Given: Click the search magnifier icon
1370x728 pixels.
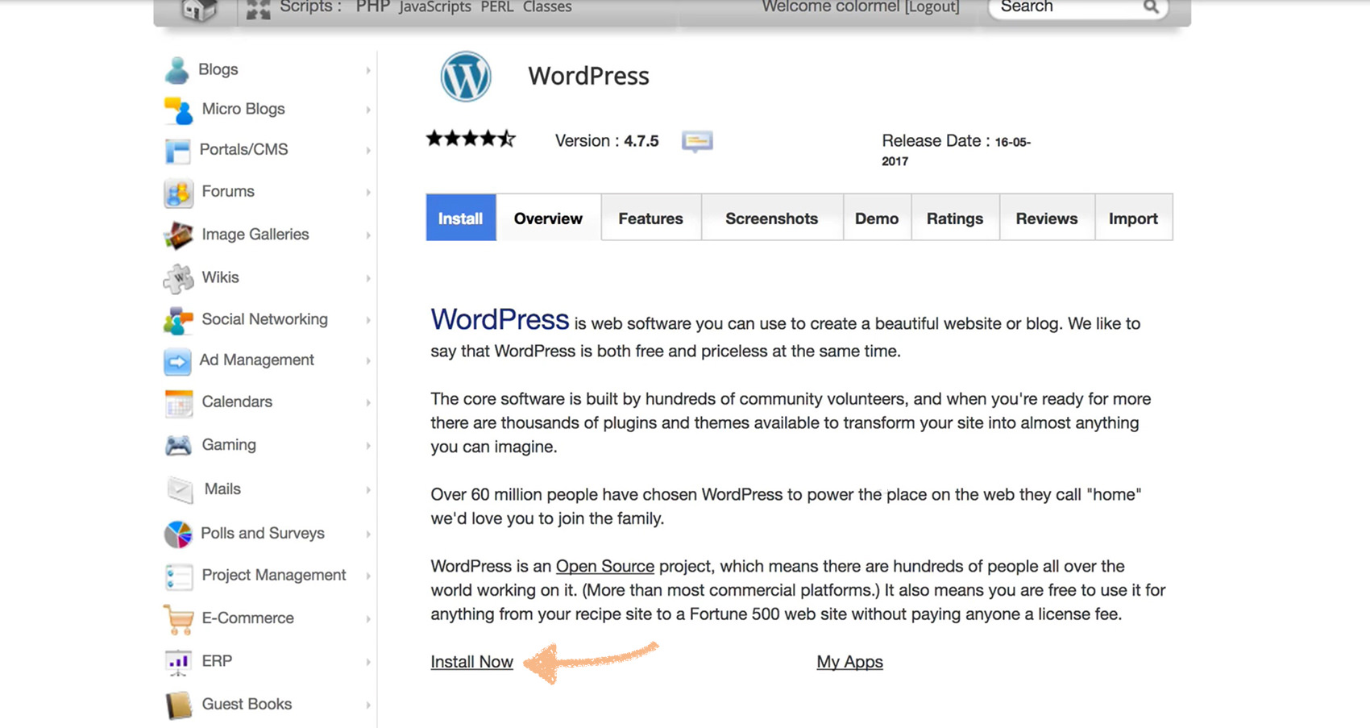Looking at the screenshot, I should 1151,7.
